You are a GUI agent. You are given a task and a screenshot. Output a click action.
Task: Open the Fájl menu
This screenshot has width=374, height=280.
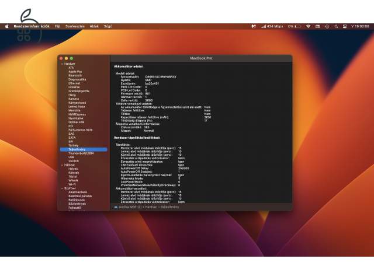tap(57, 26)
